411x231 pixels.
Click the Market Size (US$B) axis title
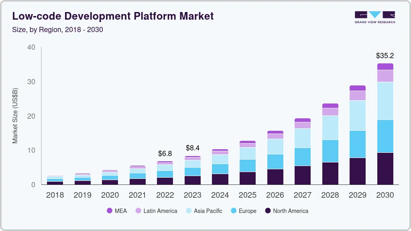(15, 116)
